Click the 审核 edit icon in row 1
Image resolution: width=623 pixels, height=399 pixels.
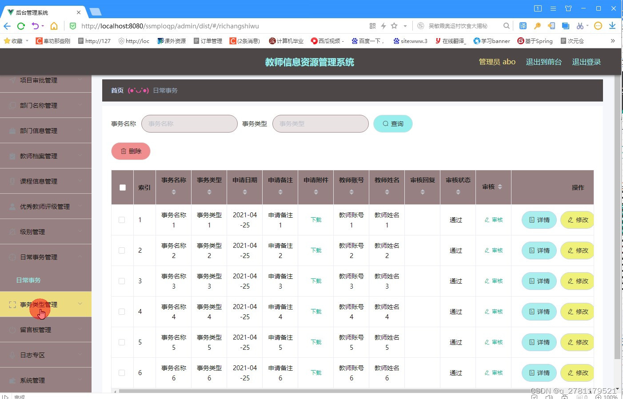point(487,220)
